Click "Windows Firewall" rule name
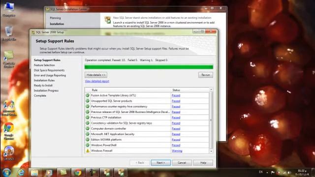This screenshot has height=177, width=315. click(102, 151)
